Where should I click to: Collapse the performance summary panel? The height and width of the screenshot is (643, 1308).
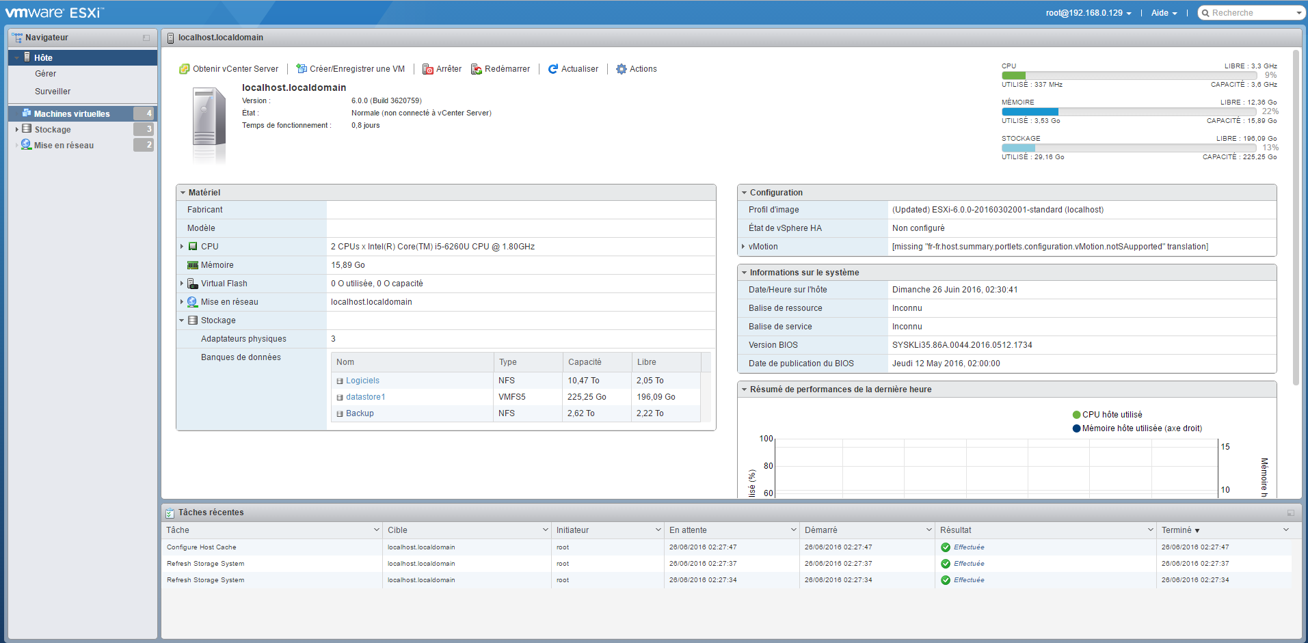tap(744, 389)
